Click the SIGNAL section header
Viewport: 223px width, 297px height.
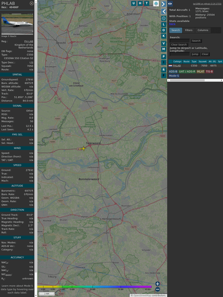click(17, 106)
